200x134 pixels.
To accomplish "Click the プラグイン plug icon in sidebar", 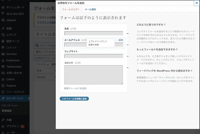I will click(x=3, y=126).
